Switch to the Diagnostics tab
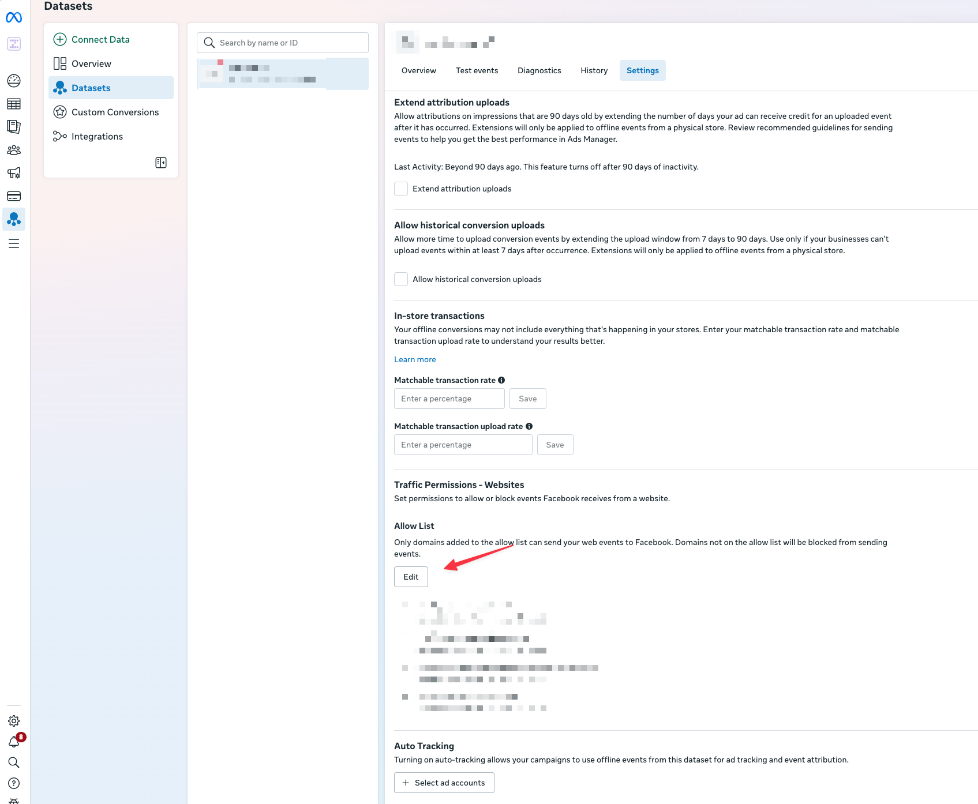 539,70
